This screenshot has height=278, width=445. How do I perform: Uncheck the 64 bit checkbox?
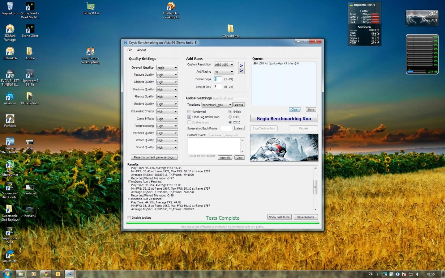(230, 112)
